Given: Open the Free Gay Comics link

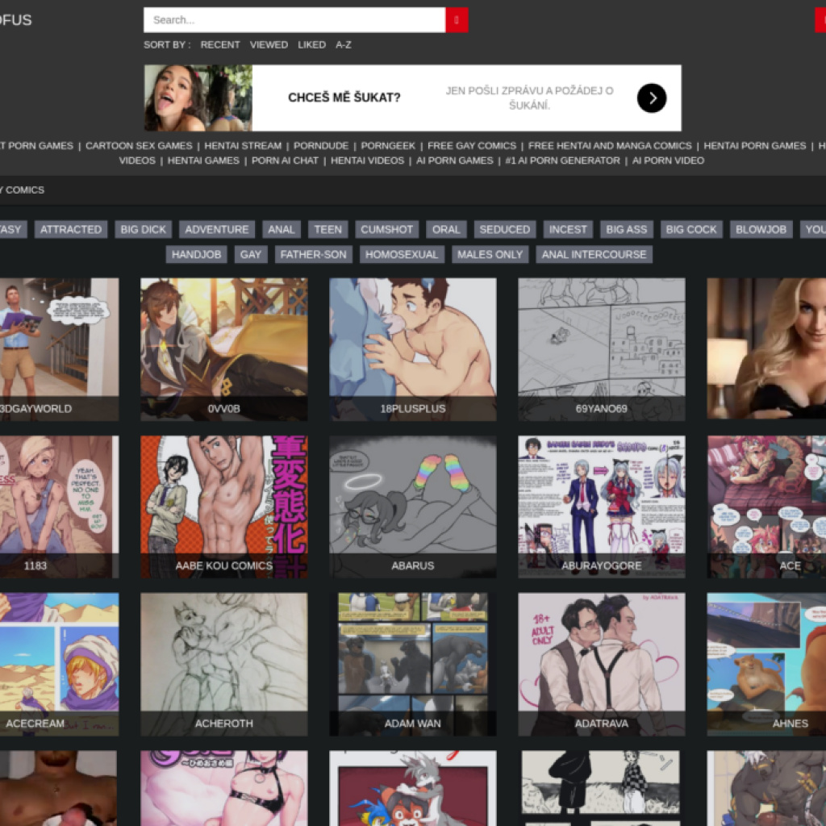Looking at the screenshot, I should point(472,146).
